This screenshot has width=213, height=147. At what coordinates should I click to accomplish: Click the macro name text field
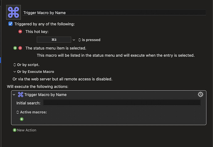click(114, 13)
